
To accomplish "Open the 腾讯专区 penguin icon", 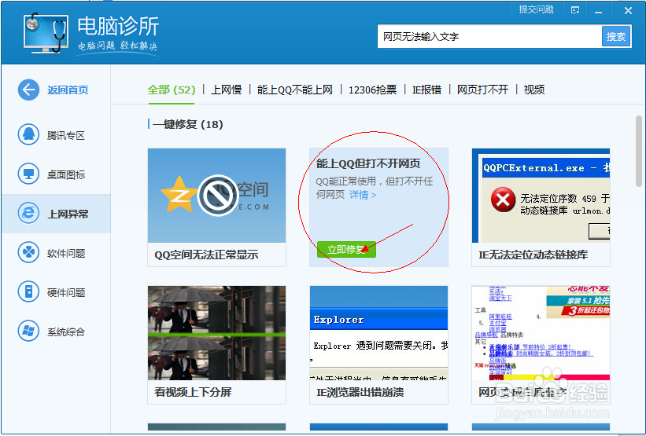I will [28, 134].
